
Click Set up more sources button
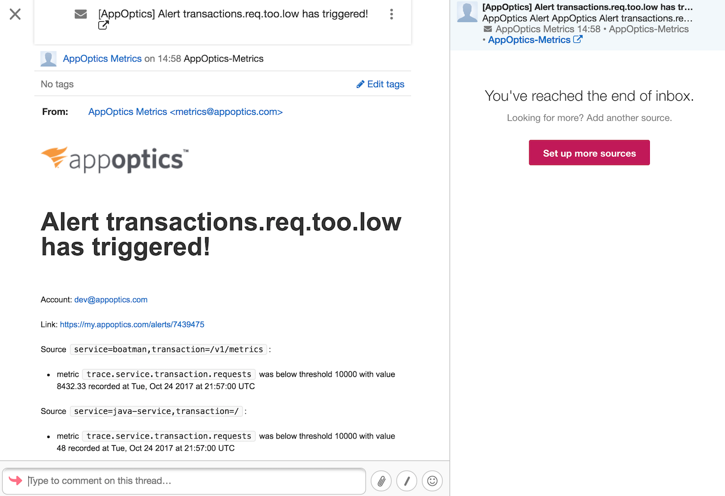click(x=589, y=153)
